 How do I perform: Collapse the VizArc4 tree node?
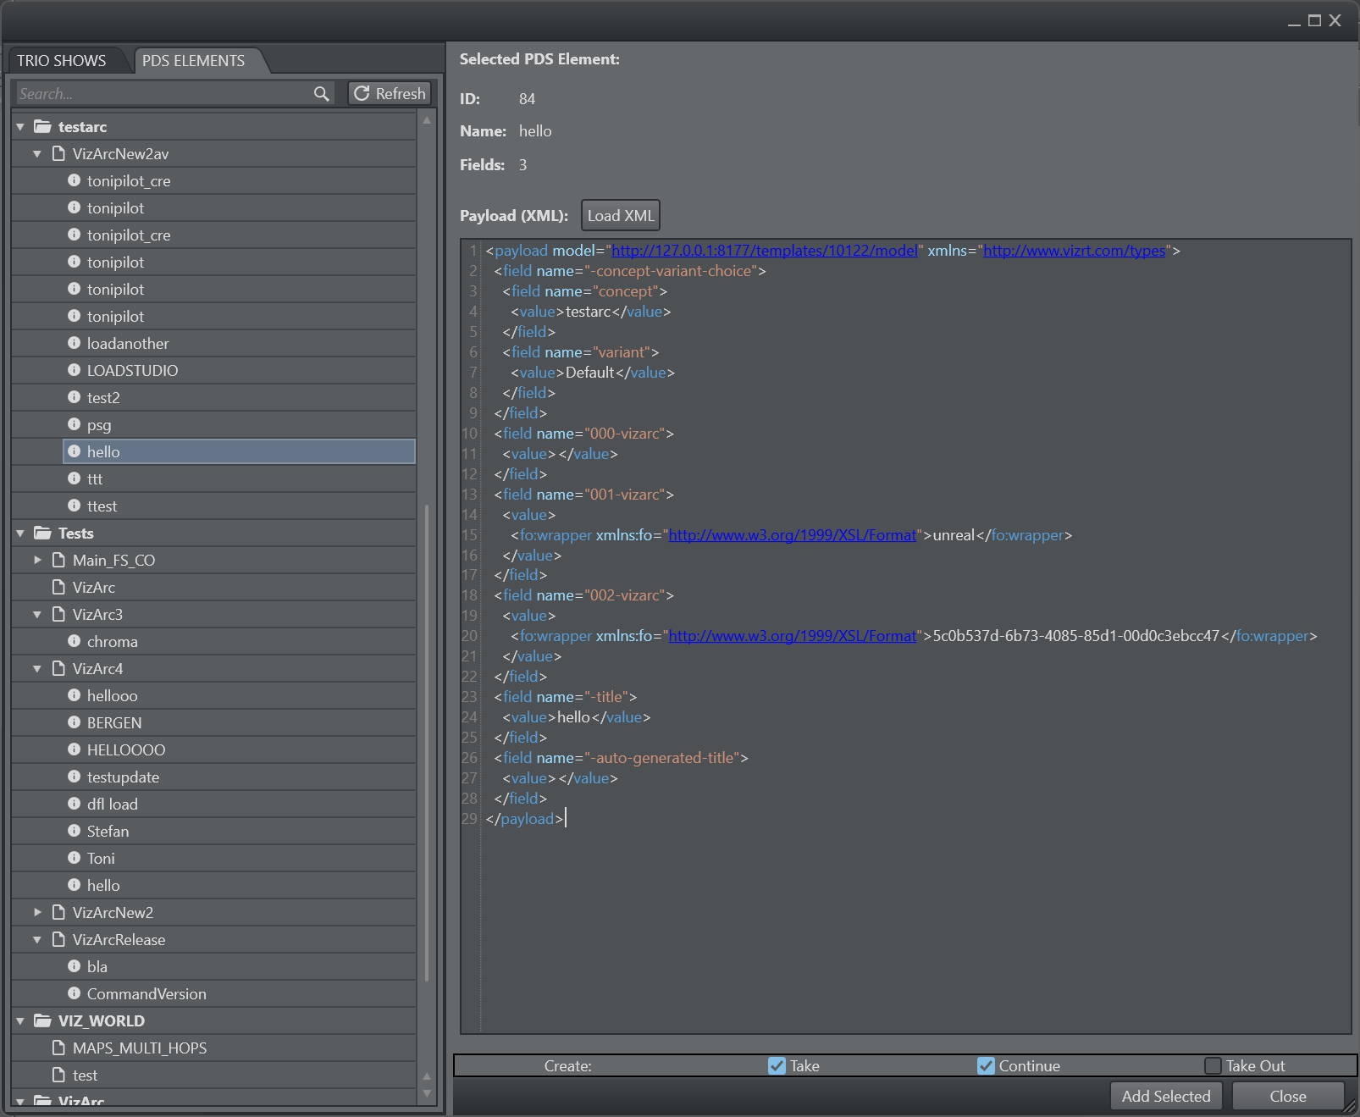pos(37,668)
